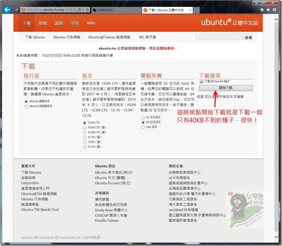Viewport: 282px width, 246px height.
Task: Go back with the browser back arrow
Action: [x=7, y=9]
